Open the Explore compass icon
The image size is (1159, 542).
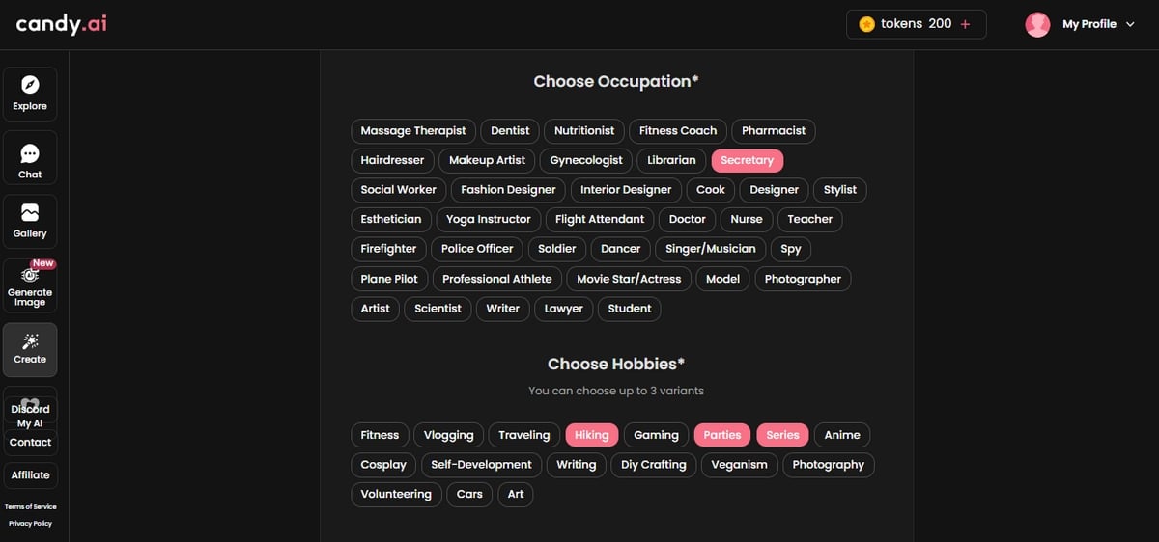[30, 86]
